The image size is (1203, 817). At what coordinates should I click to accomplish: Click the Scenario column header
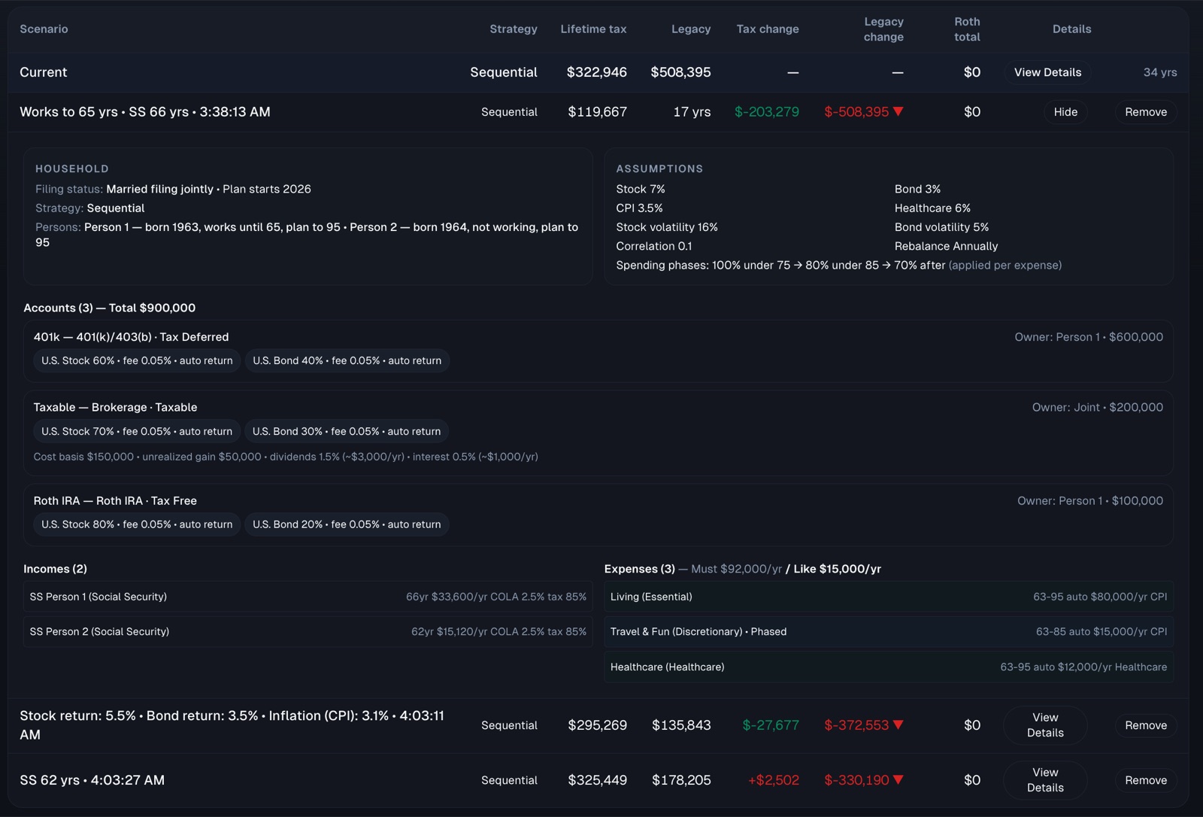[44, 29]
